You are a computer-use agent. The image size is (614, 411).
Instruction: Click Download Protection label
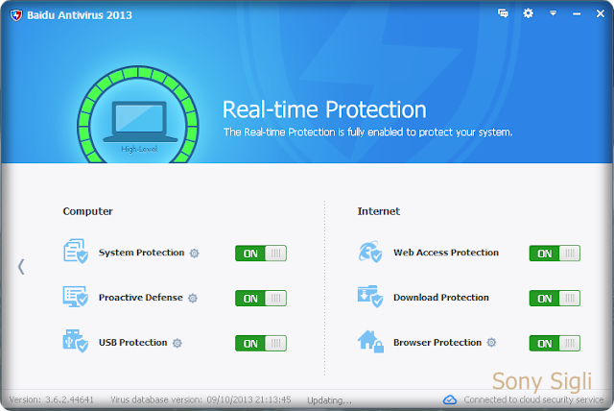[441, 298]
